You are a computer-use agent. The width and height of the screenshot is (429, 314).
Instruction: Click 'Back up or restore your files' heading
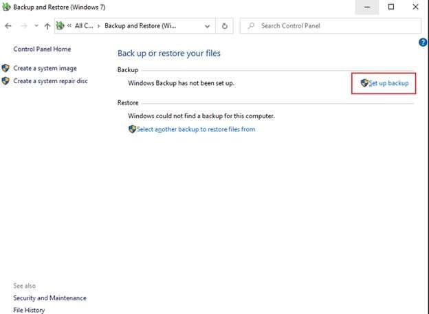169,54
